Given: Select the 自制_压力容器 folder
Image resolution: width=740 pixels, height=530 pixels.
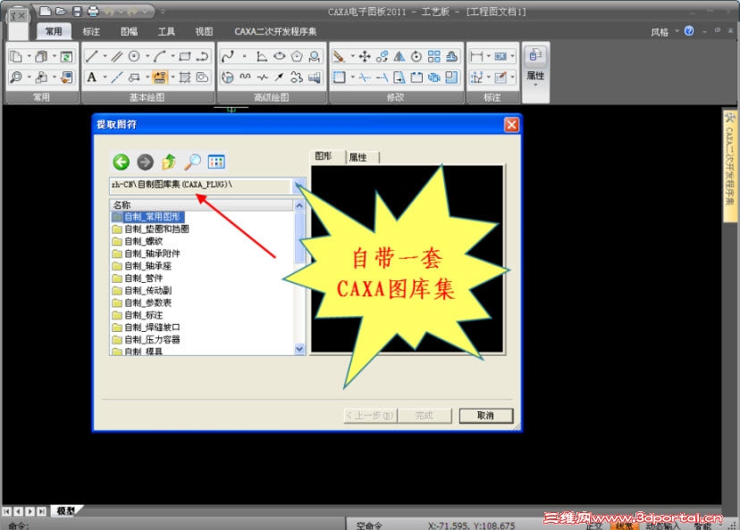Looking at the screenshot, I should [x=147, y=340].
